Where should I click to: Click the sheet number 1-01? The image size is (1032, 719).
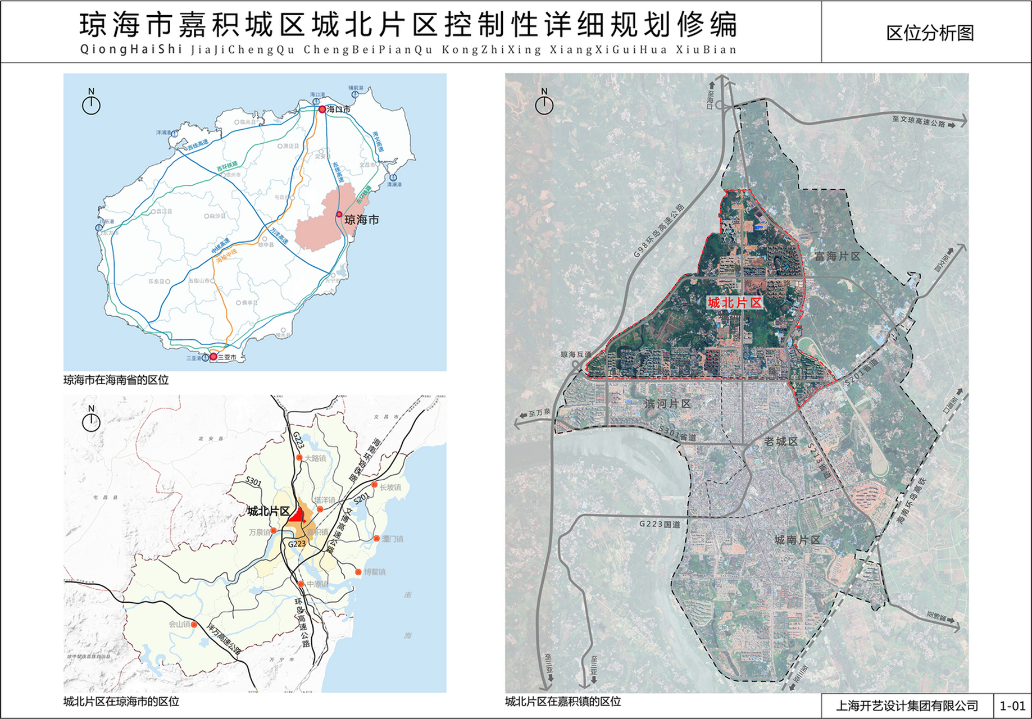point(1013,706)
